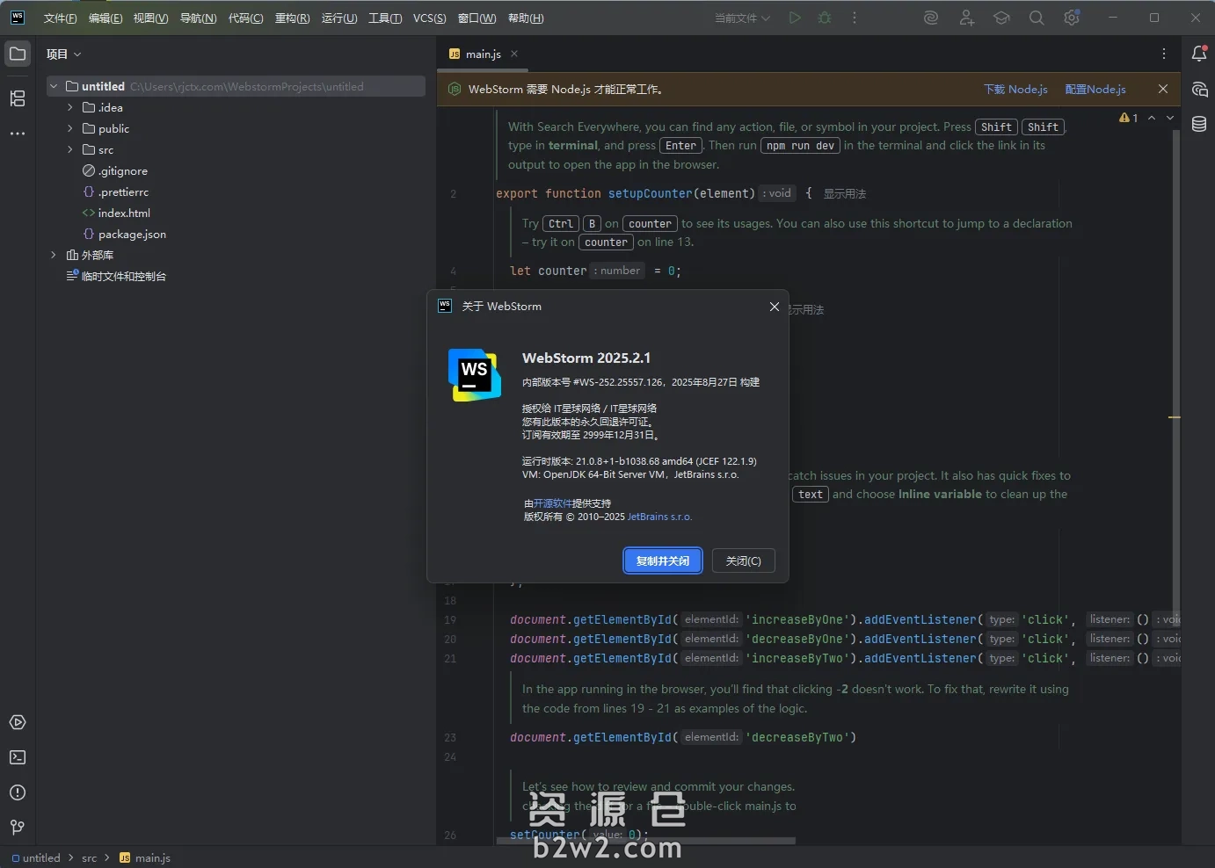This screenshot has height=868, width=1215.
Task: Switch to the main.js editor tab
Action: [483, 54]
